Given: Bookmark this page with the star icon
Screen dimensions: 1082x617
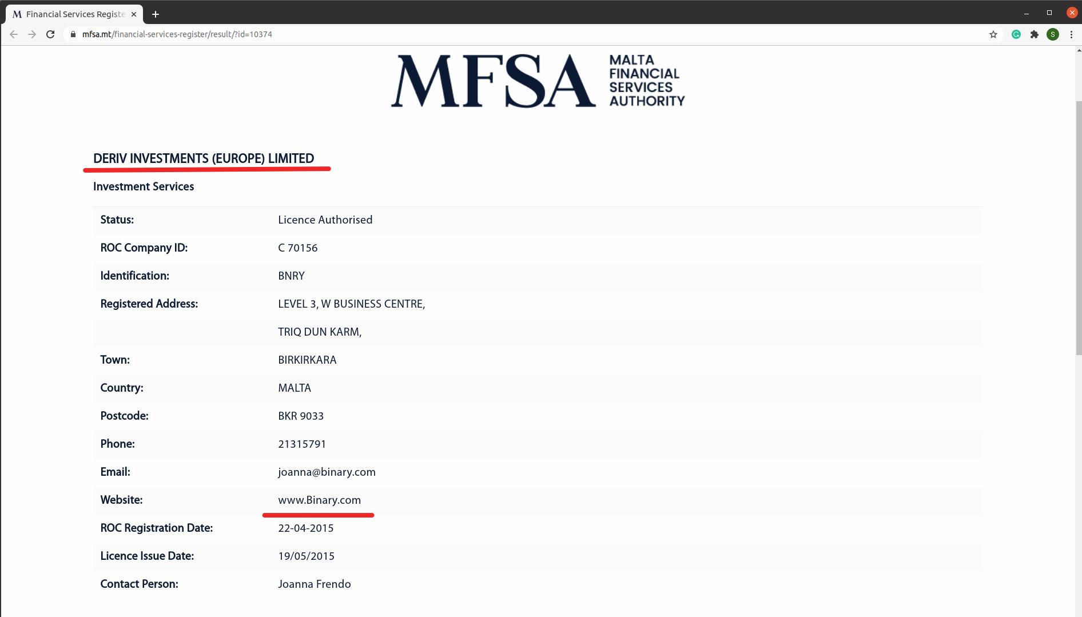Looking at the screenshot, I should pos(993,34).
